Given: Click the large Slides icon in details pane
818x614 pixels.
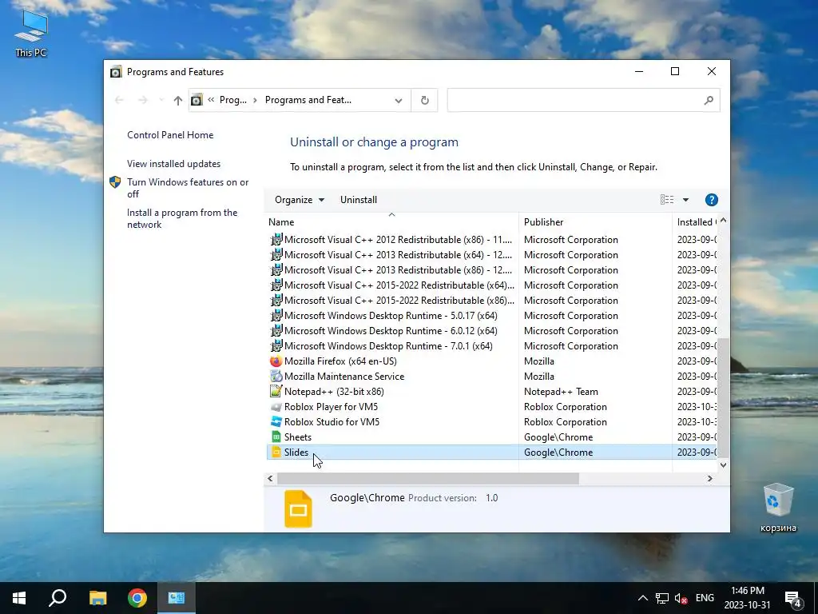Looking at the screenshot, I should point(299,509).
